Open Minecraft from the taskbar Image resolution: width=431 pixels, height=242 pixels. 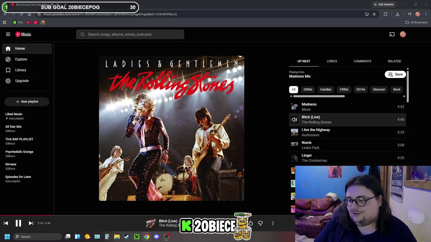(x=137, y=237)
